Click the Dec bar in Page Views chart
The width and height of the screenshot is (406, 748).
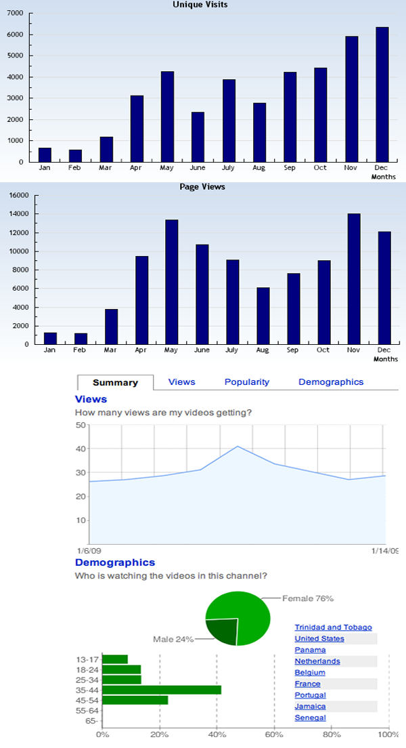point(384,288)
